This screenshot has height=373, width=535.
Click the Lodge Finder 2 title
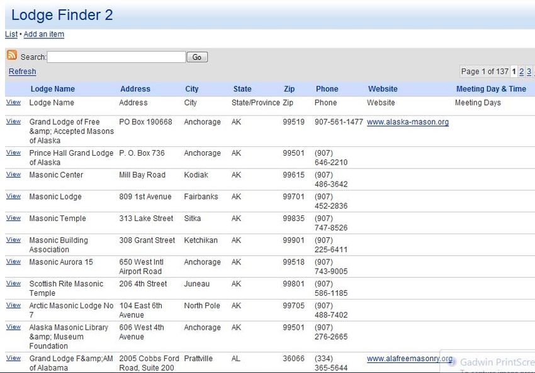pos(62,15)
